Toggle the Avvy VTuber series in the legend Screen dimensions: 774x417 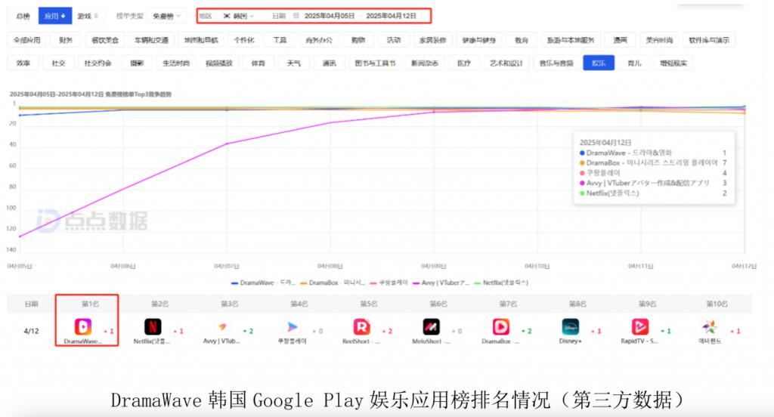pyautogui.click(x=441, y=283)
